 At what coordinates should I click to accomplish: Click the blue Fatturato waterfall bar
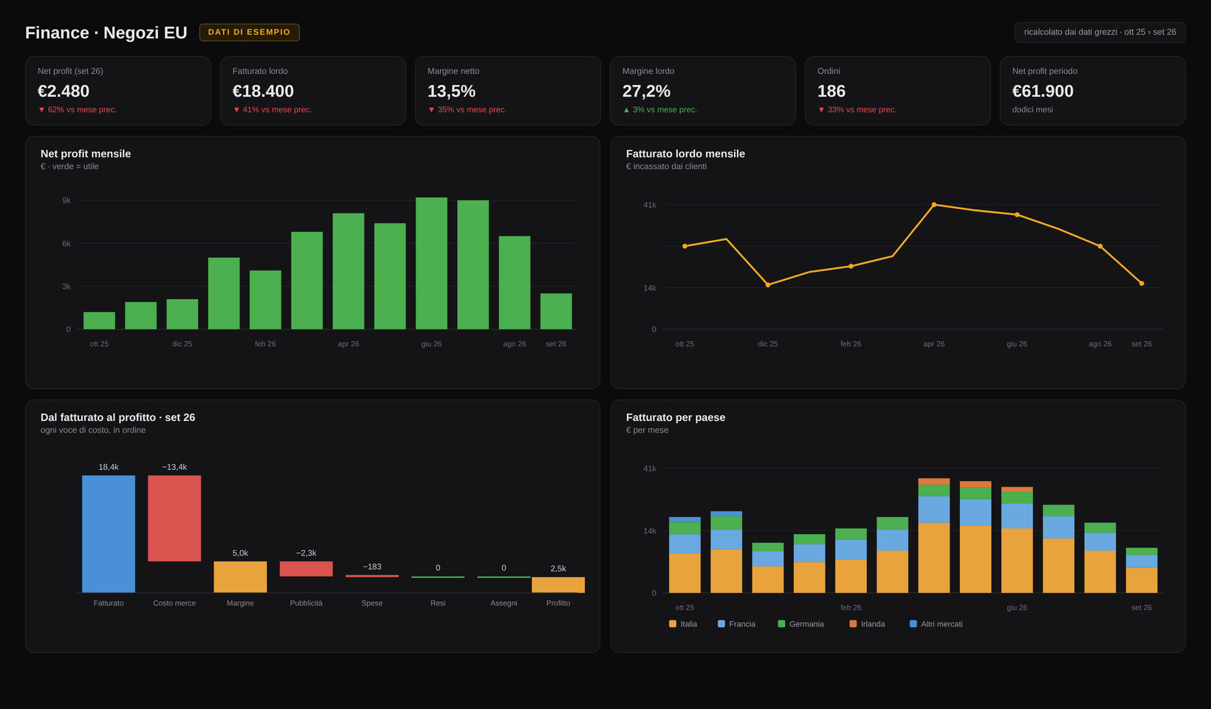109,534
